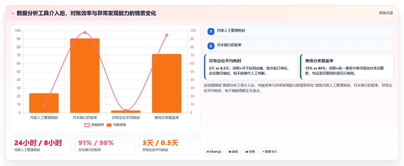Click the summary paragraph starting 这张图围绕
Viewport: 404px width, 166px height.
coord(298,88)
